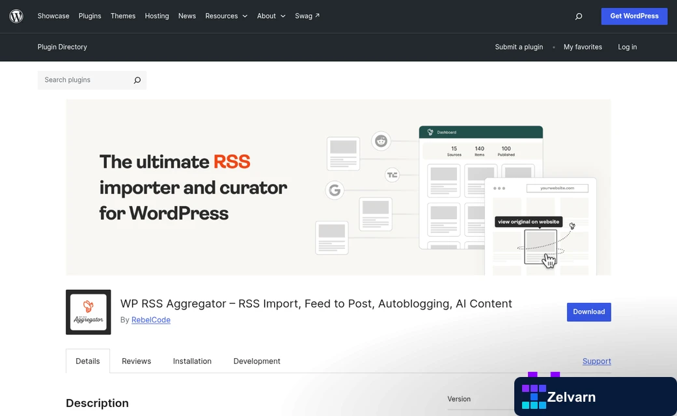Click the WP RSS Aggregator plugin icon

coord(88,312)
